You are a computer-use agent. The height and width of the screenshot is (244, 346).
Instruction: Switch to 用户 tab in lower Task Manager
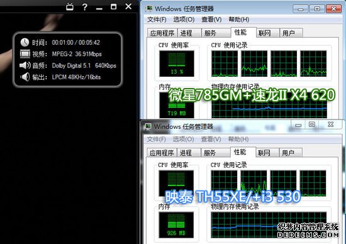tap(291, 153)
